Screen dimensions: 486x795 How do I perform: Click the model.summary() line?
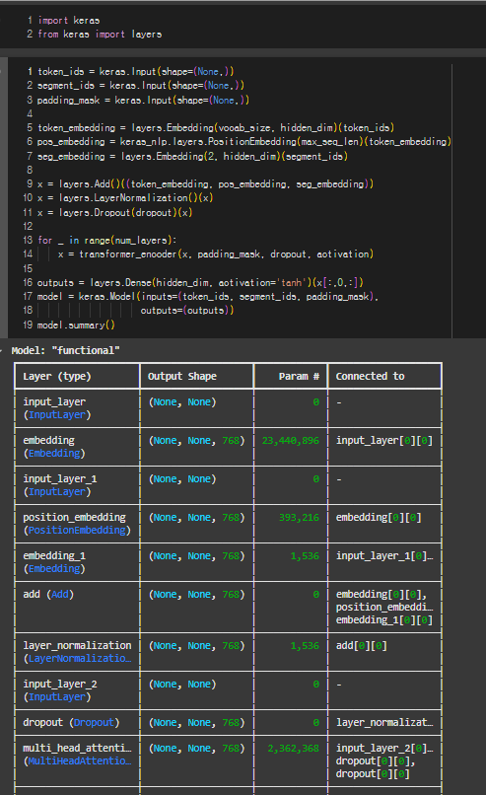pos(76,325)
